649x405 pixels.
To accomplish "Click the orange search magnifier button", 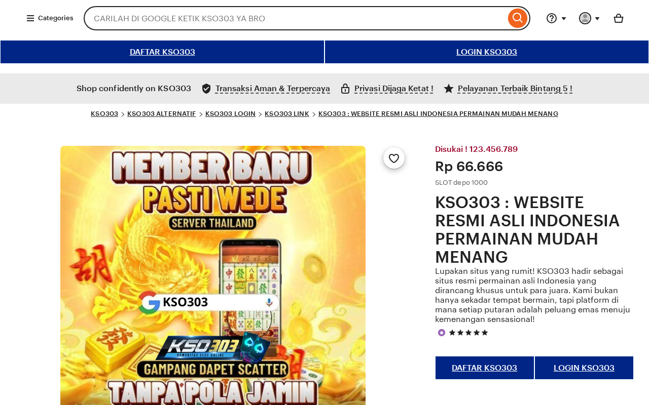I will tap(517, 18).
